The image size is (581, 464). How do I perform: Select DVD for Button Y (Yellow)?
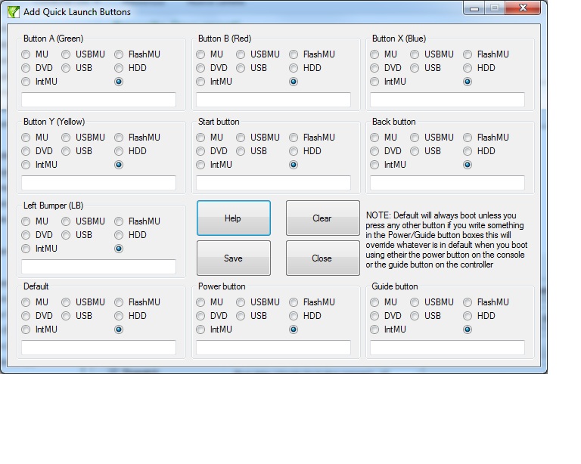pos(26,151)
